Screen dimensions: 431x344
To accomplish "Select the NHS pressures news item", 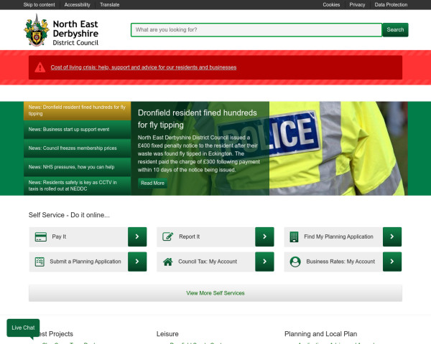I will click(x=71, y=167).
